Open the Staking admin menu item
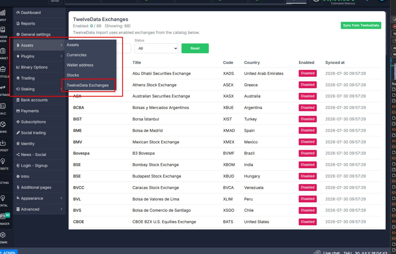 click(x=39, y=89)
